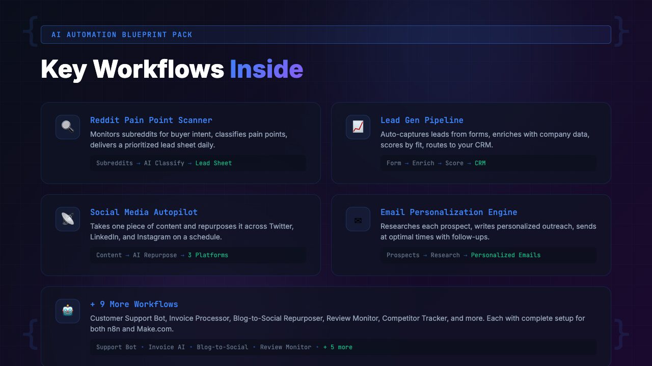Click the Email Personalization Engine title
The height and width of the screenshot is (366, 652).
(449, 212)
